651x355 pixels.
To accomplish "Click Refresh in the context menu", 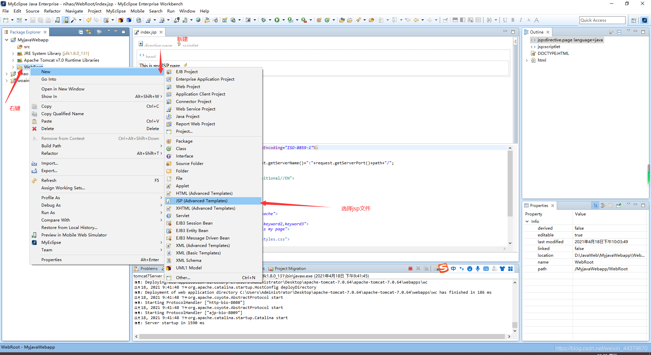I will [x=97, y=181].
